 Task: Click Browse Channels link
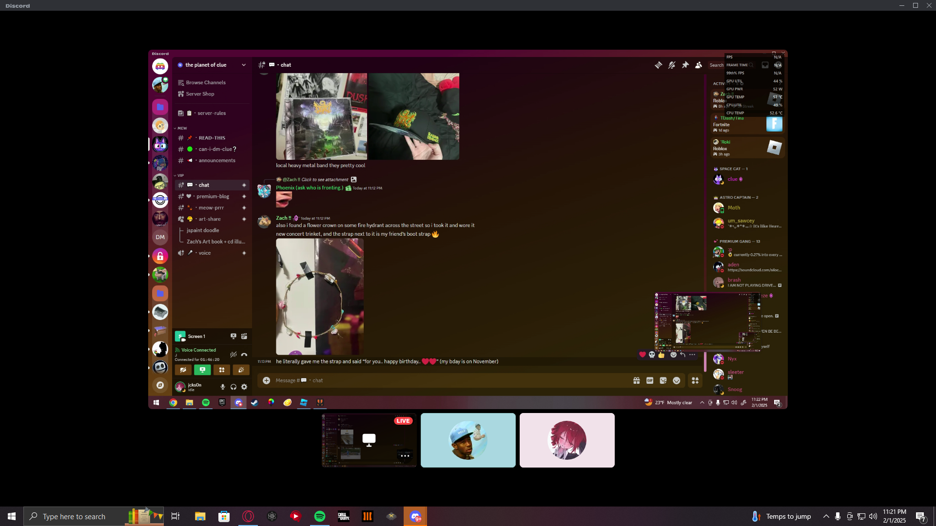[x=205, y=82]
